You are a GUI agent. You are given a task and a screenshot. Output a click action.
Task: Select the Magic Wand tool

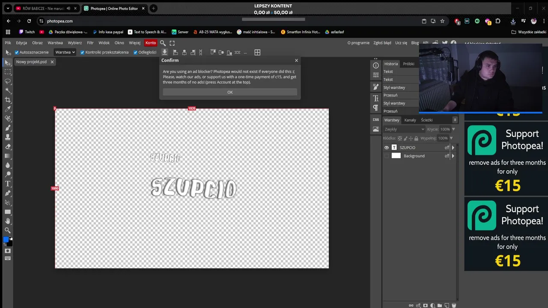coord(8,91)
